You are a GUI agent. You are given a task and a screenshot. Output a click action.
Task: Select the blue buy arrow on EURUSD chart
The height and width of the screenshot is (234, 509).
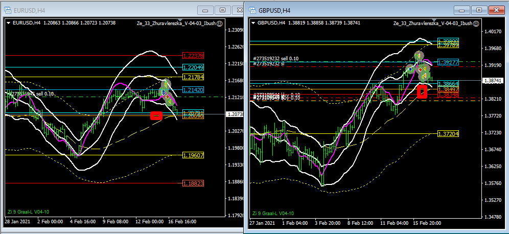[x=164, y=92]
